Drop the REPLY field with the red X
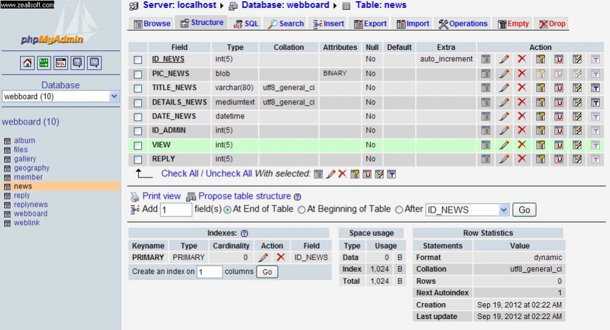 (x=522, y=159)
